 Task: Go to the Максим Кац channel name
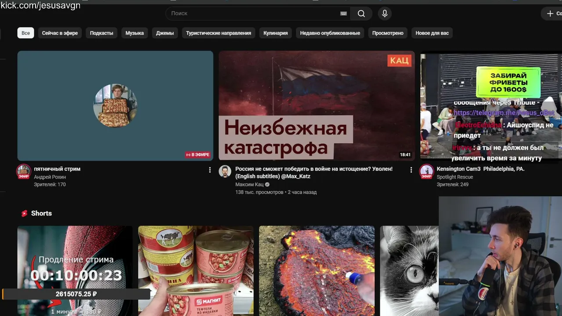(x=249, y=185)
